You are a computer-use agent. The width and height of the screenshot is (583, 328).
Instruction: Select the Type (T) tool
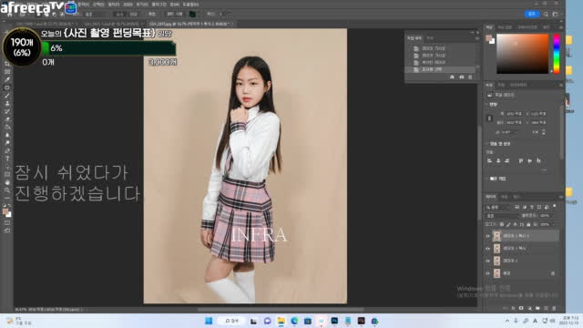pyautogui.click(x=7, y=159)
